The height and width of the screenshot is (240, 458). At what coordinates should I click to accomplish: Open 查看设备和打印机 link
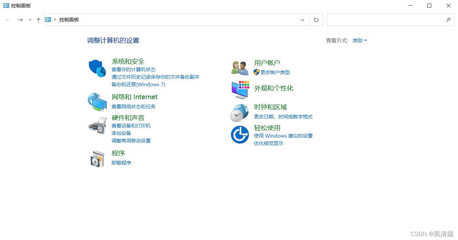point(131,126)
